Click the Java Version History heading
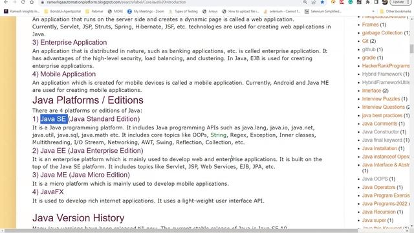Viewport: 414px width, 233px height. (78, 218)
